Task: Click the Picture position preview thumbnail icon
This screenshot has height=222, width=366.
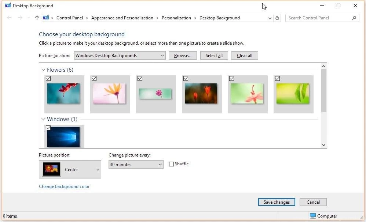Action: point(51,169)
